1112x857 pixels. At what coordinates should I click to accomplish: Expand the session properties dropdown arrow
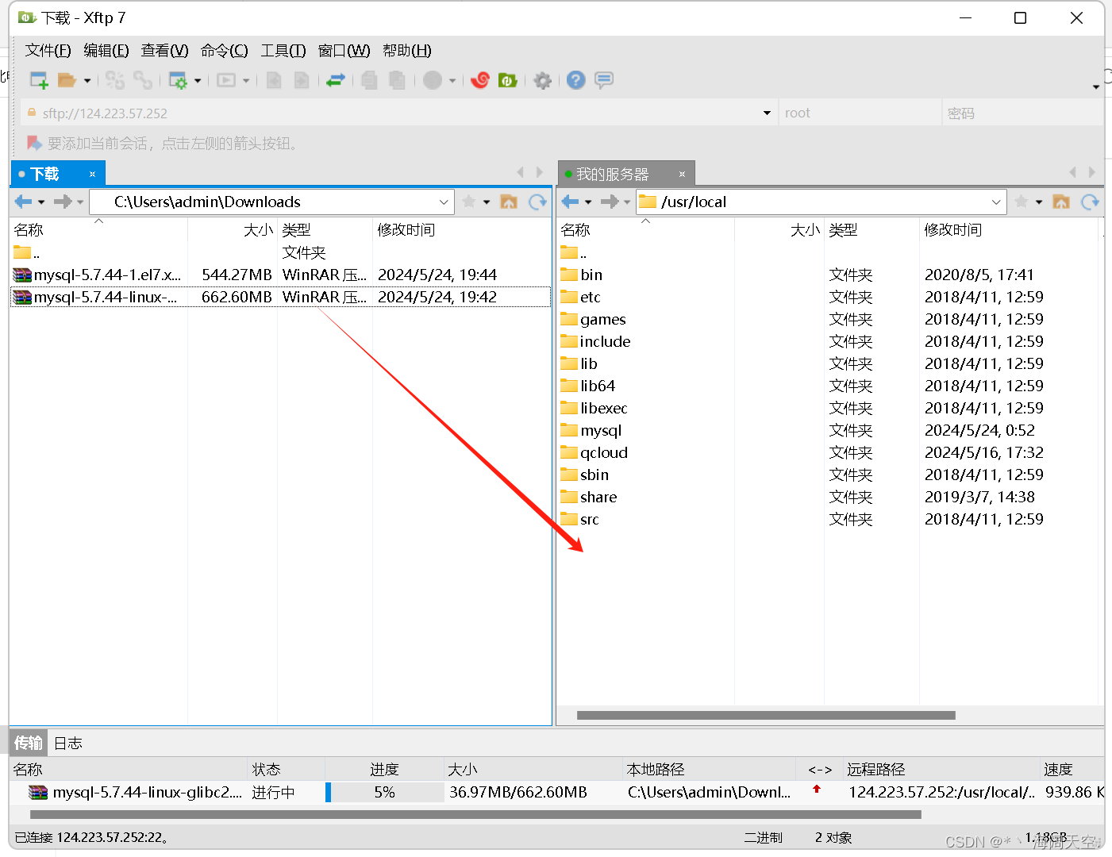click(x=198, y=81)
